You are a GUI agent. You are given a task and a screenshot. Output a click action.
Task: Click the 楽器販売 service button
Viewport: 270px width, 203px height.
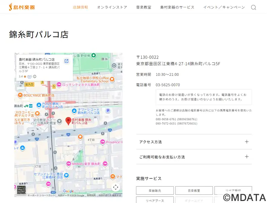click(x=155, y=190)
